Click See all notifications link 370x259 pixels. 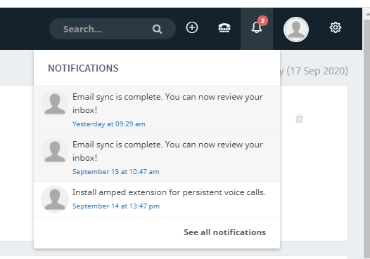click(x=224, y=232)
